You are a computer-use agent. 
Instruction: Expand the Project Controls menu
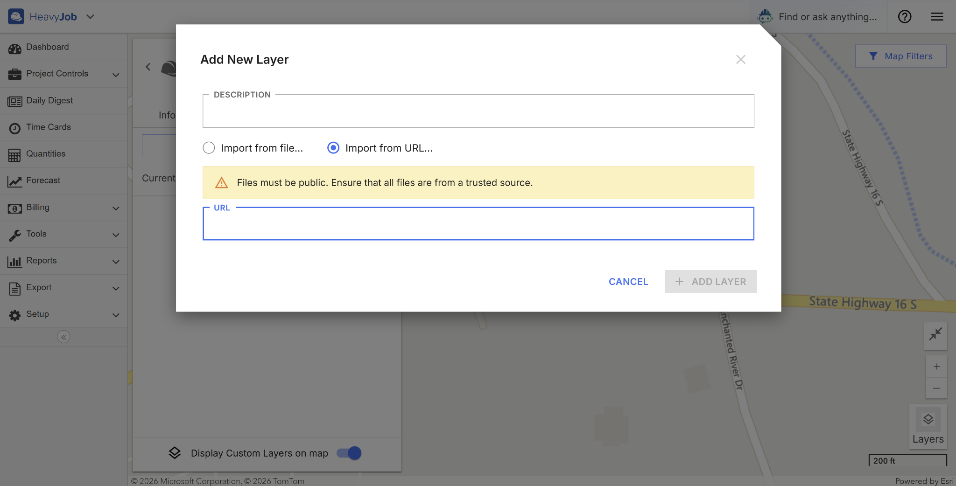tap(116, 75)
